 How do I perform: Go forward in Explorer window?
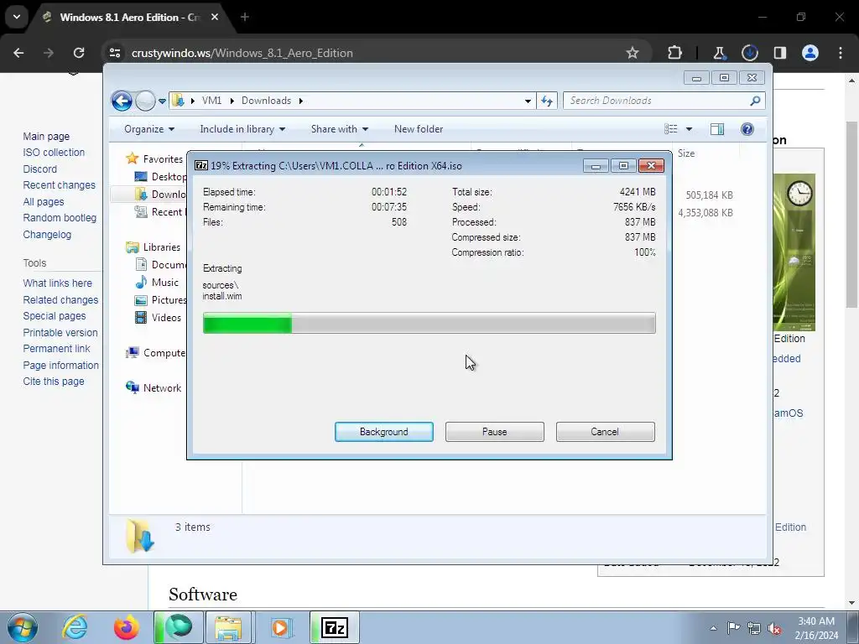tap(145, 101)
